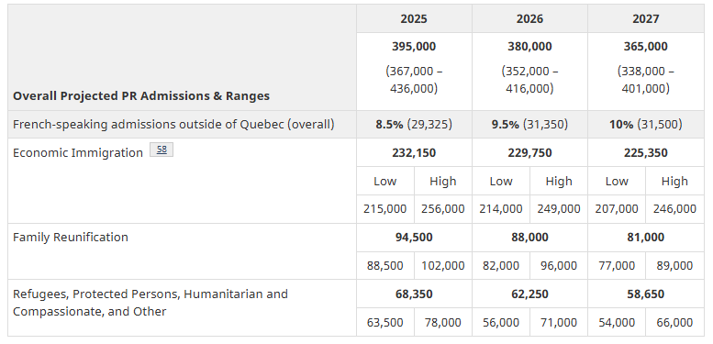Click Overall Projected PR Admissions & Ranges heading
This screenshot has height=344, width=713.
point(141,96)
